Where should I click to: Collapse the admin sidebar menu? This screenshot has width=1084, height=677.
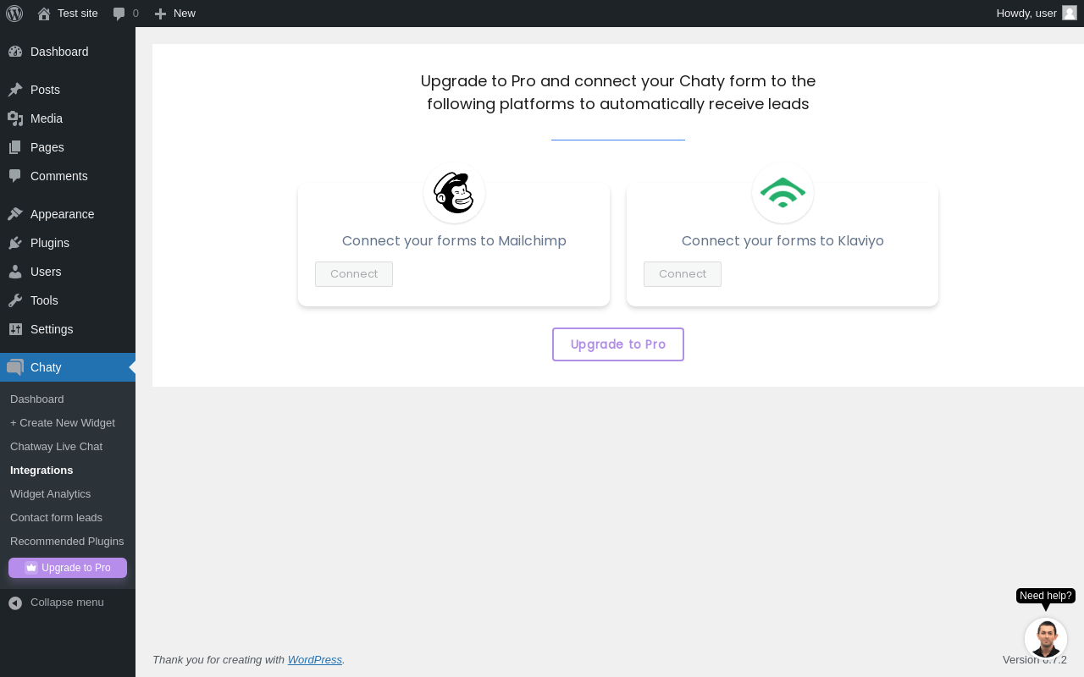coord(56,603)
